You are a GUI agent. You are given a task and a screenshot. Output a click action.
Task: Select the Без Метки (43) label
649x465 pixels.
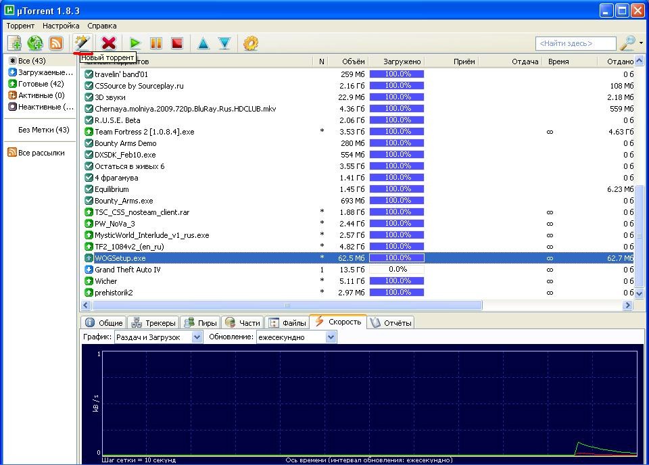(x=43, y=130)
